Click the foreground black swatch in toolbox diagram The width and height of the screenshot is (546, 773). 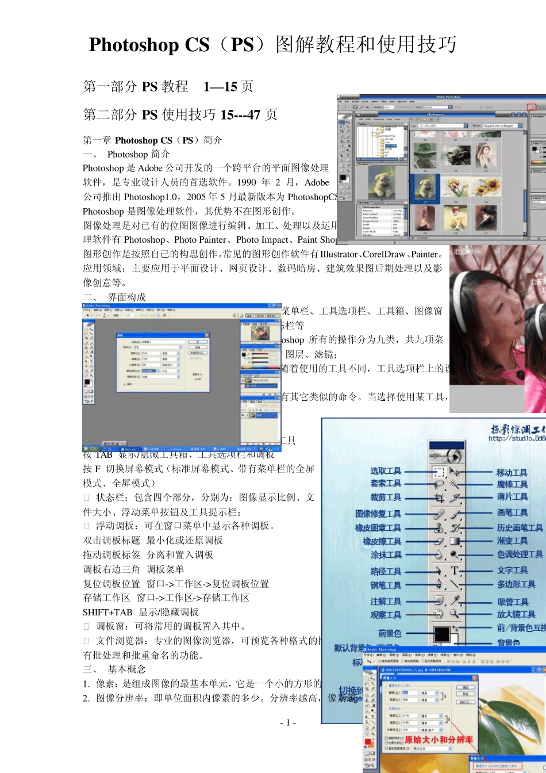(442, 634)
